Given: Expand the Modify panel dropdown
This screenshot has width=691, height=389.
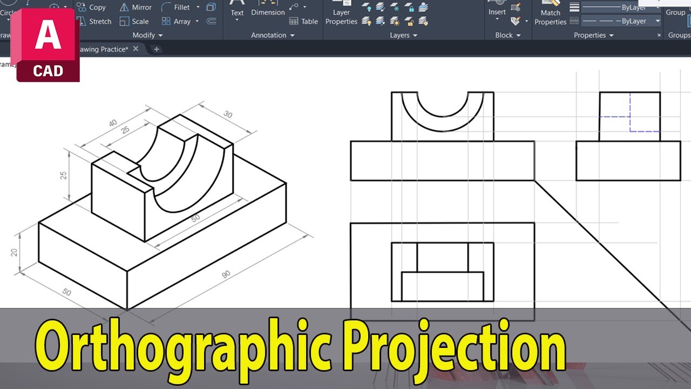Looking at the screenshot, I should tap(147, 35).
